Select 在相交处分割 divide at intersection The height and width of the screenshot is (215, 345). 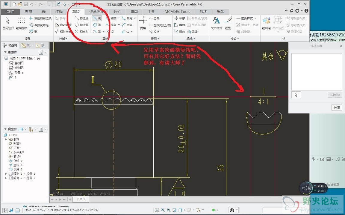click(160, 25)
